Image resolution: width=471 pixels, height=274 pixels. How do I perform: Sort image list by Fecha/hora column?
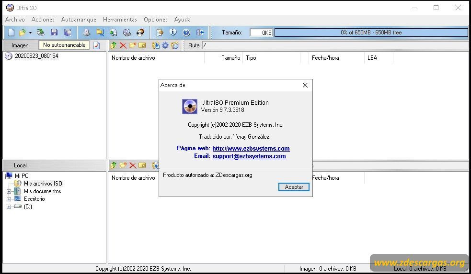pos(336,58)
